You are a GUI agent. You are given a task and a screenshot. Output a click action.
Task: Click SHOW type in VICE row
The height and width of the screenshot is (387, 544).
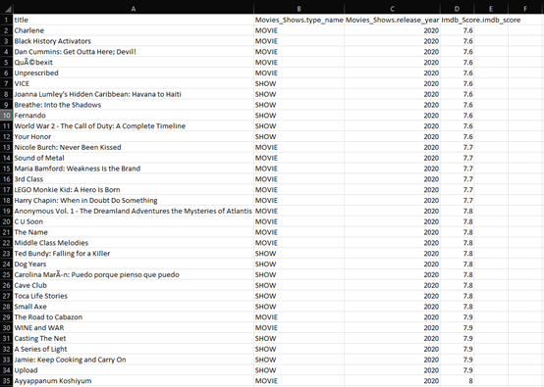point(299,83)
